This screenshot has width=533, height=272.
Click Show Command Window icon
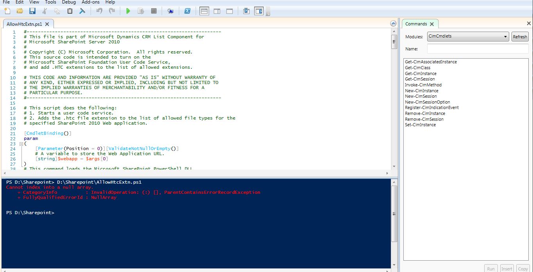246,11
